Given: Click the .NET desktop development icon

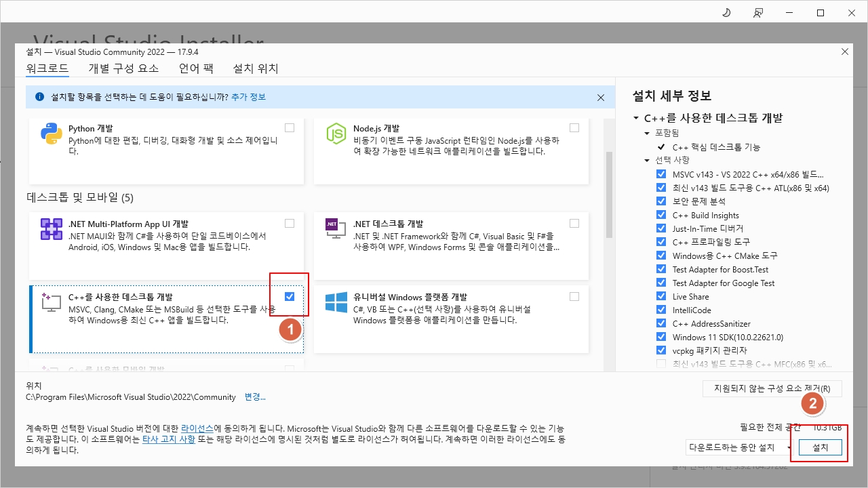Looking at the screenshot, I should click(336, 229).
